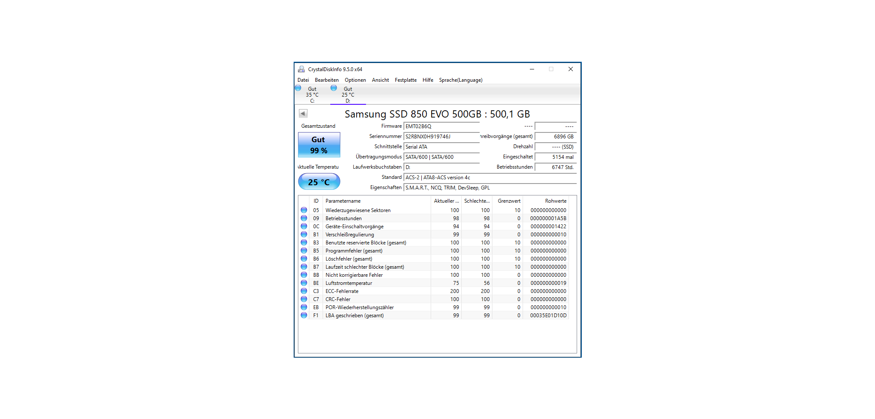Click status orb for CRC-Fehler row

coord(304,299)
